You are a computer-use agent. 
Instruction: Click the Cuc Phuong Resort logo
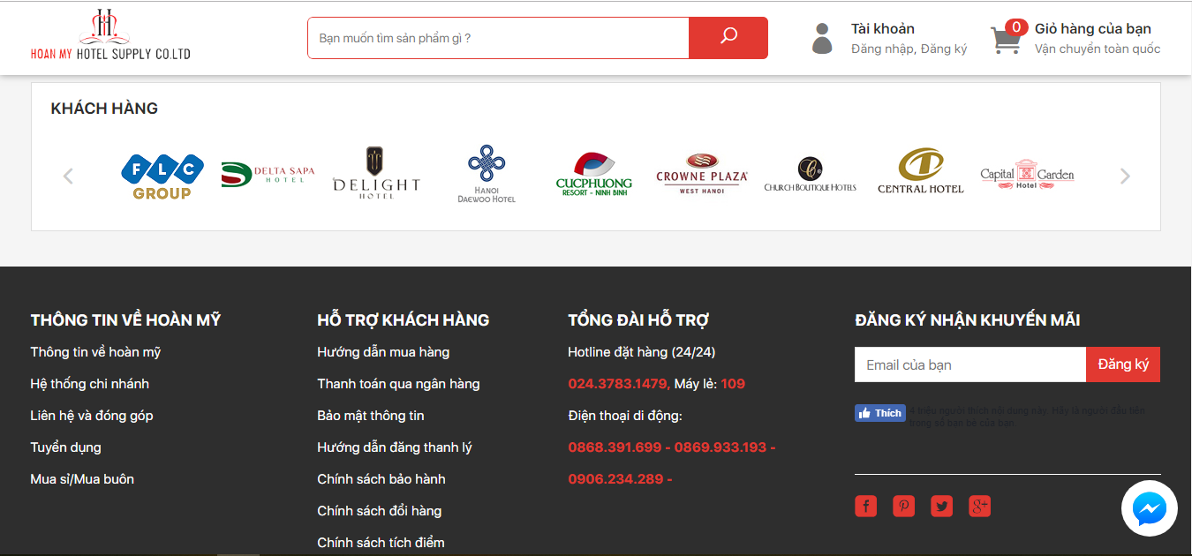(x=594, y=174)
